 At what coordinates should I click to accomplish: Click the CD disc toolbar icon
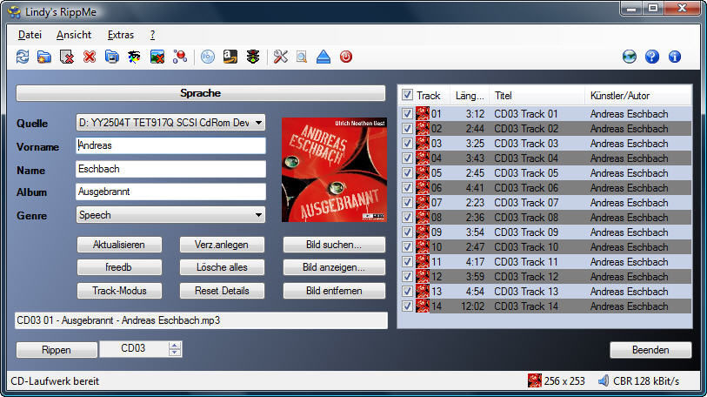point(208,57)
